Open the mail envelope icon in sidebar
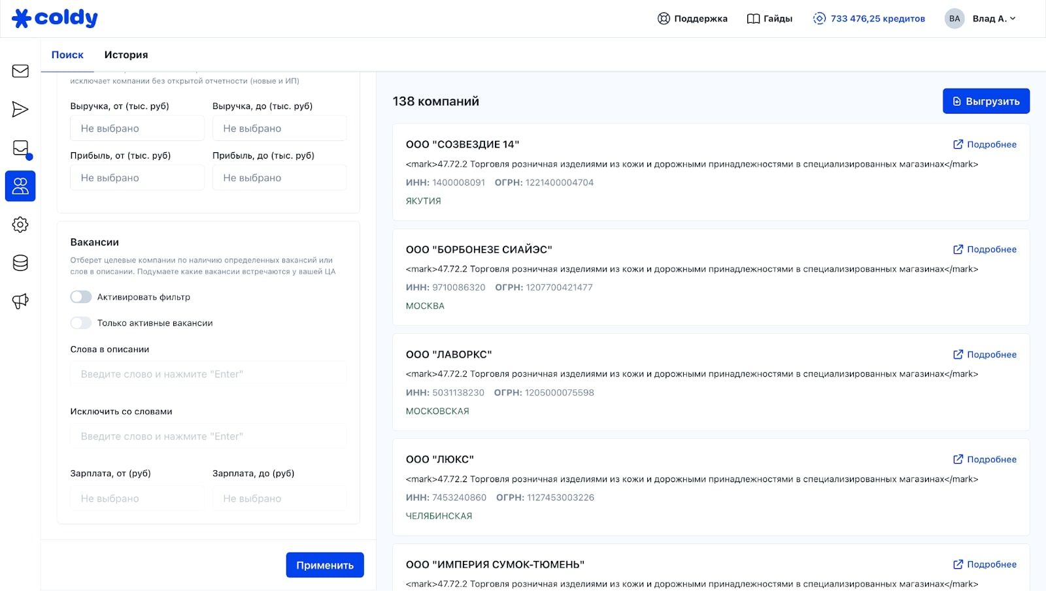Image resolution: width=1046 pixels, height=591 pixels. pos(20,71)
